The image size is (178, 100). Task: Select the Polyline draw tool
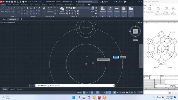tap(8, 9)
